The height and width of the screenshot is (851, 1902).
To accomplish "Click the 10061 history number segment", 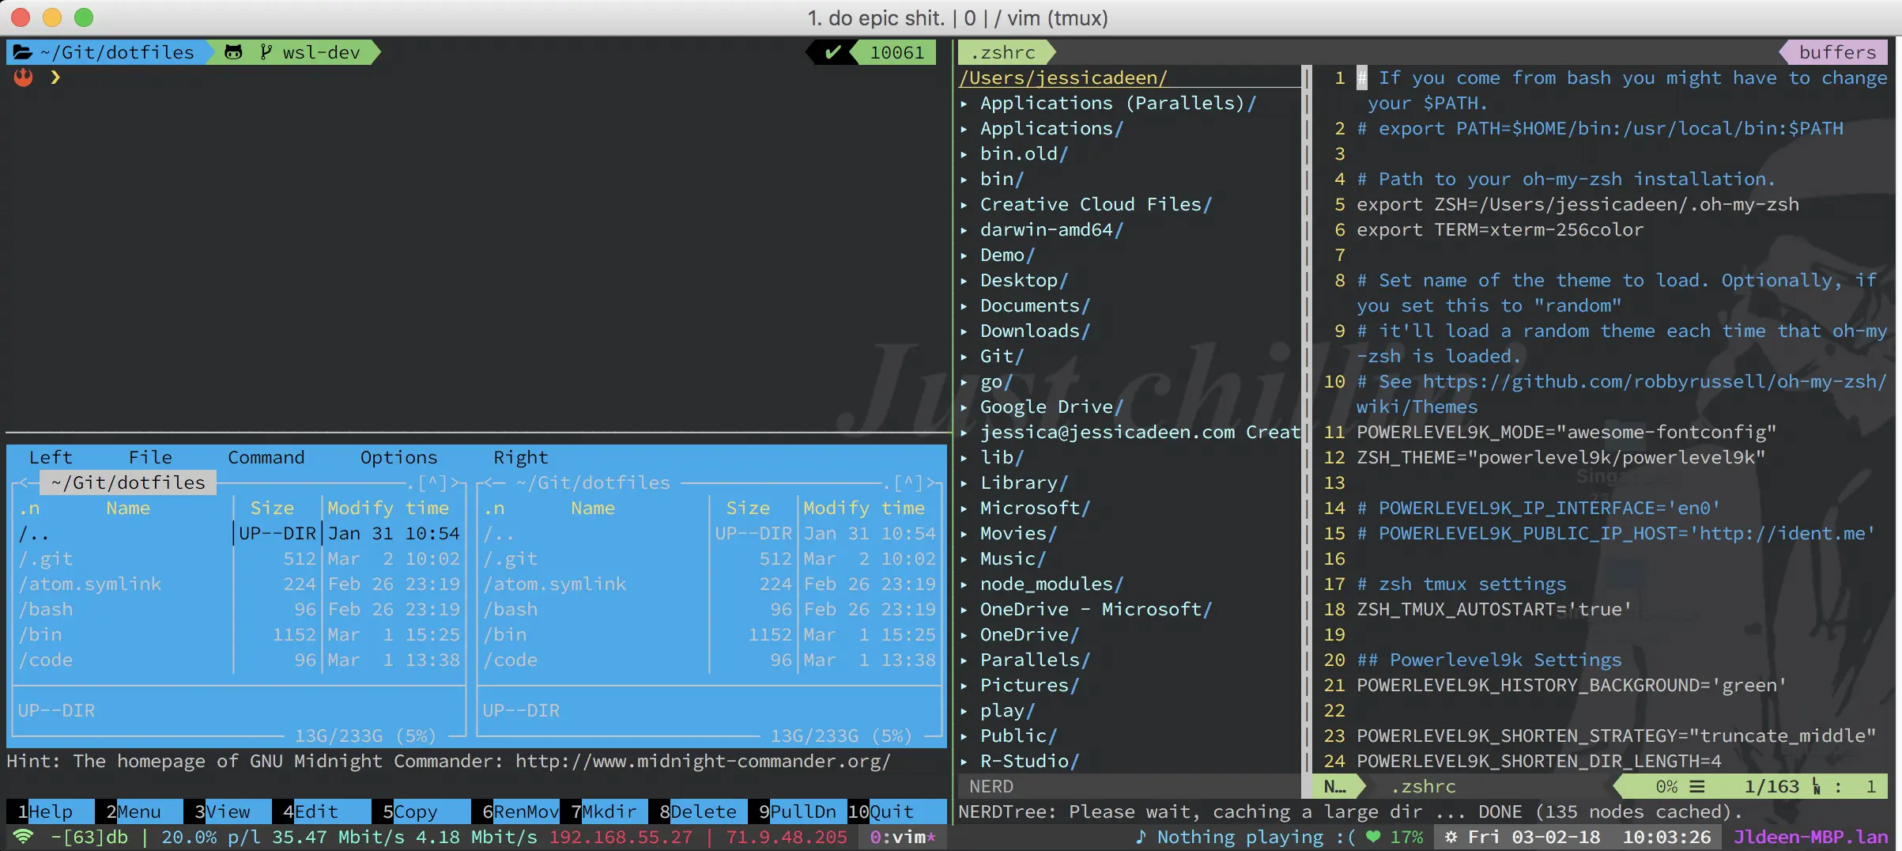I will 896,52.
